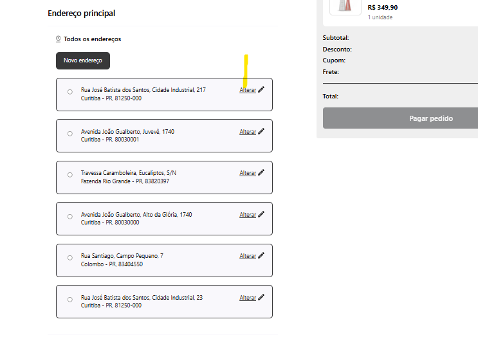Screen dimensions: 478x346
Task: Click pencil icon for Cidade Industrial, 23 address
Action: (x=261, y=297)
